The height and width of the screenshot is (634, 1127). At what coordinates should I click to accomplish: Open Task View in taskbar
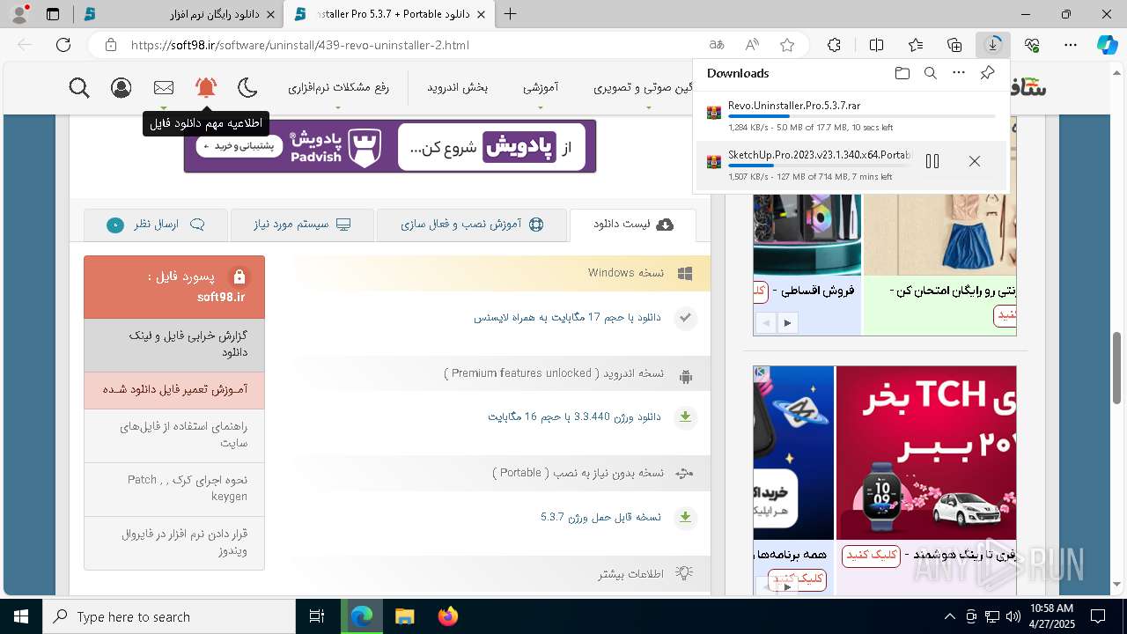click(317, 616)
